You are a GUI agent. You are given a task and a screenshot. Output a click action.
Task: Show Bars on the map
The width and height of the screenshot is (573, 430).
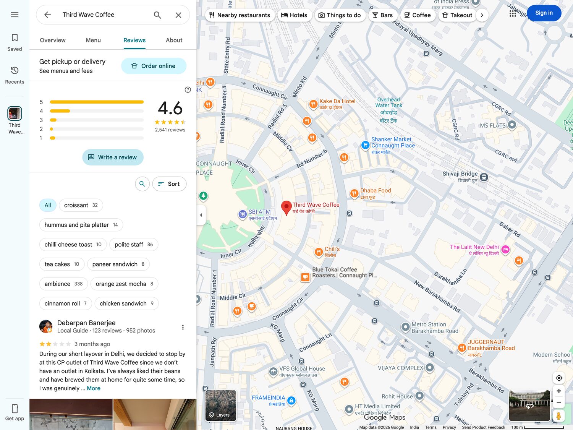(x=382, y=15)
